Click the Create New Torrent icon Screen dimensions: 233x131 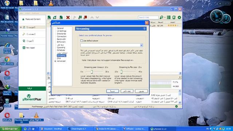click(x=61, y=17)
